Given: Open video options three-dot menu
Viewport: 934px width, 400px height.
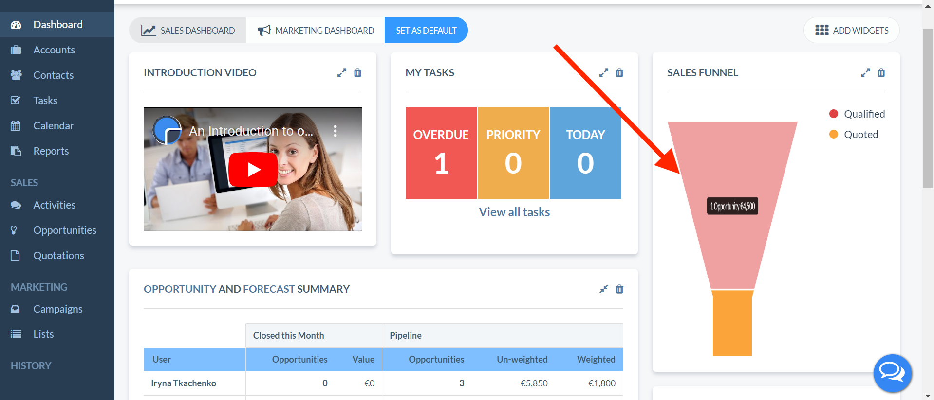Looking at the screenshot, I should 335,131.
